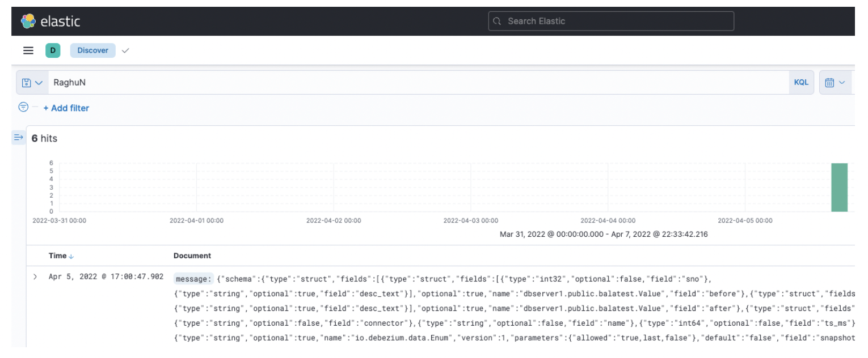868x358 pixels.
Task: Open the green D space avatar
Action: [x=53, y=50]
